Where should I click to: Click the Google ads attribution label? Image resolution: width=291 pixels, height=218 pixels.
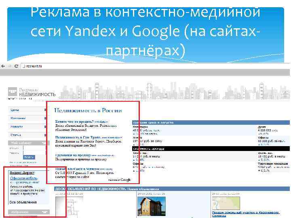point(120,180)
